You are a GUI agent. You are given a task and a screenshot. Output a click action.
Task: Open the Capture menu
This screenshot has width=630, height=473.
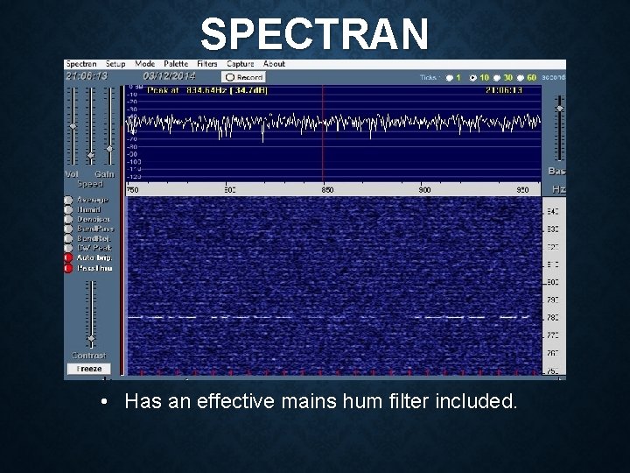pos(241,64)
